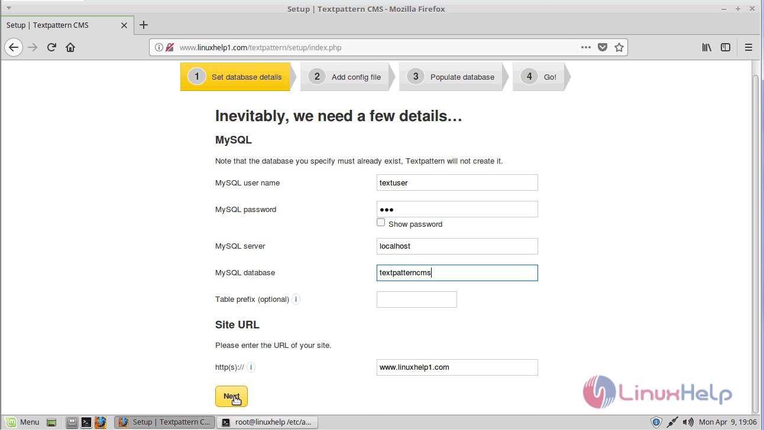The height and width of the screenshot is (430, 764).
Task: Enable the Show password checkbox
Action: tap(381, 223)
